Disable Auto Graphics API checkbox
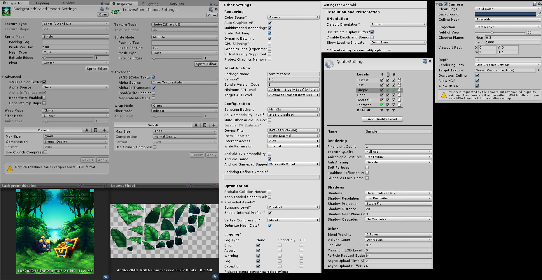542x280 pixels. [x=270, y=23]
